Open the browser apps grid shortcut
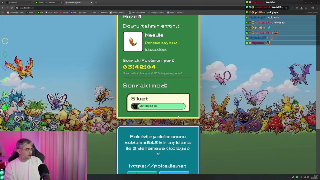This screenshot has width=320, height=180. [3, 12]
